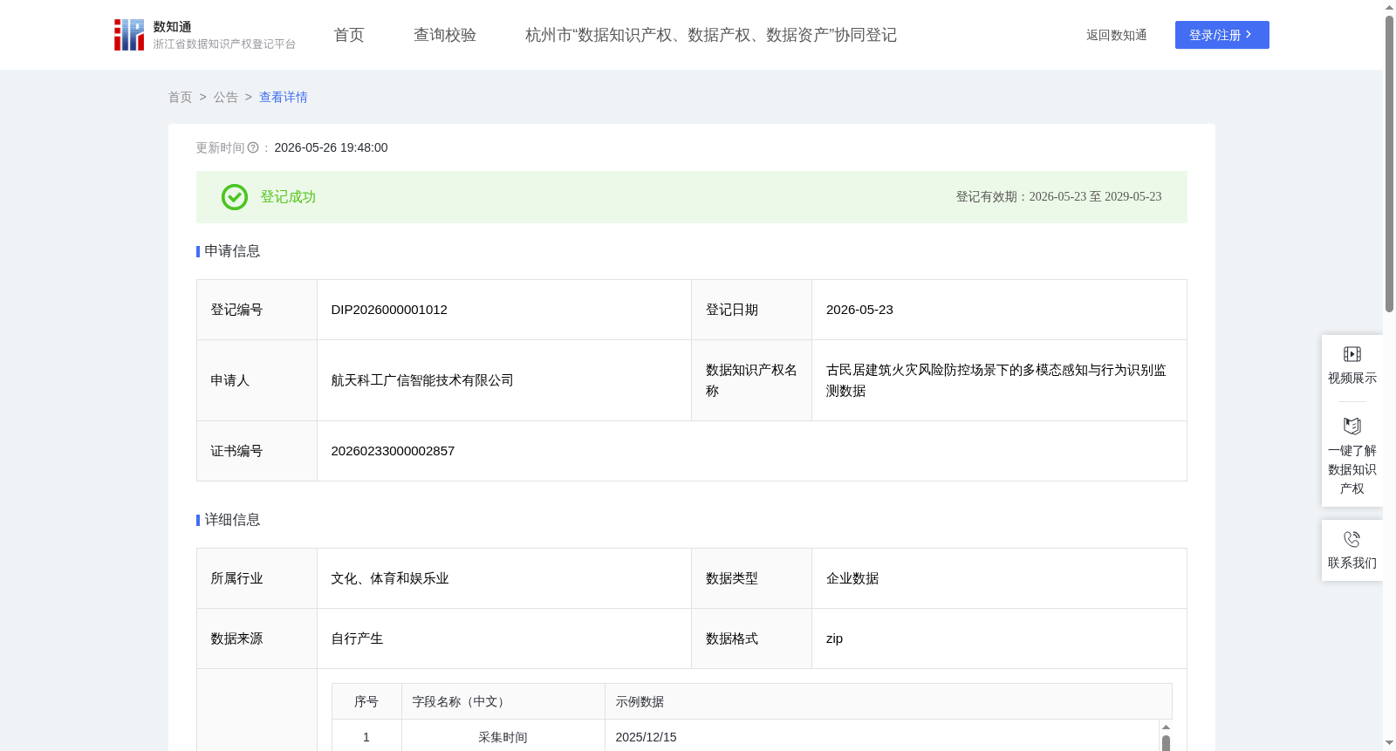Viewport: 1396px width, 751px height.
Task: Click the page scrollbar up arrow
Action: point(1389,7)
